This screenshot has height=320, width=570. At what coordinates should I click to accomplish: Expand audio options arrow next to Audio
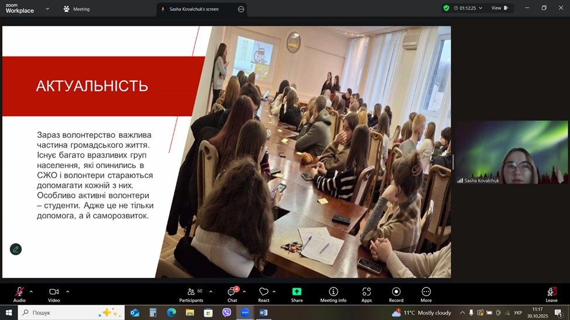31,291
